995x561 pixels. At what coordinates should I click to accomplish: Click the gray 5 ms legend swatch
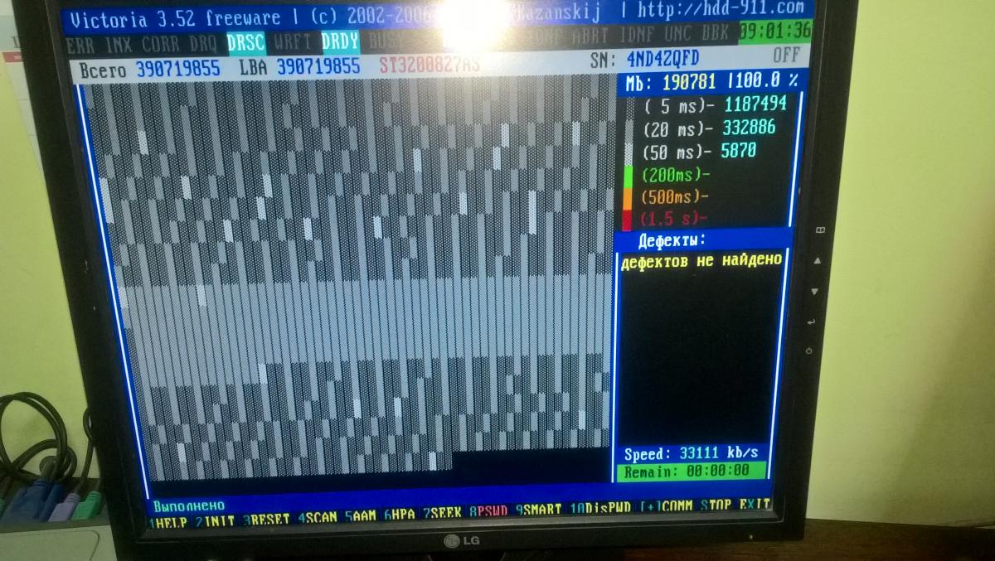point(629,108)
